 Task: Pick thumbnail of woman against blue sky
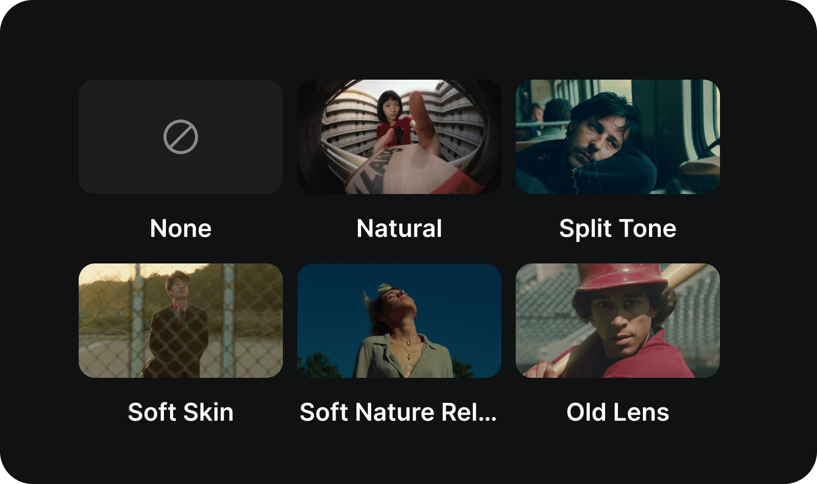coord(399,321)
